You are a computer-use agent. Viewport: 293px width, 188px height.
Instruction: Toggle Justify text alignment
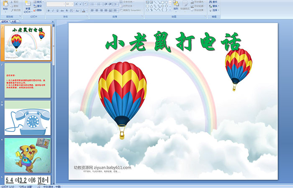106,10
